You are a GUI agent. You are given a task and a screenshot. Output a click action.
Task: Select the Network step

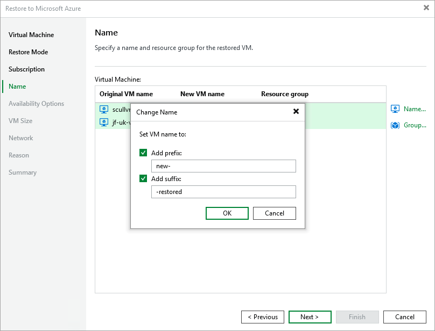(20, 138)
